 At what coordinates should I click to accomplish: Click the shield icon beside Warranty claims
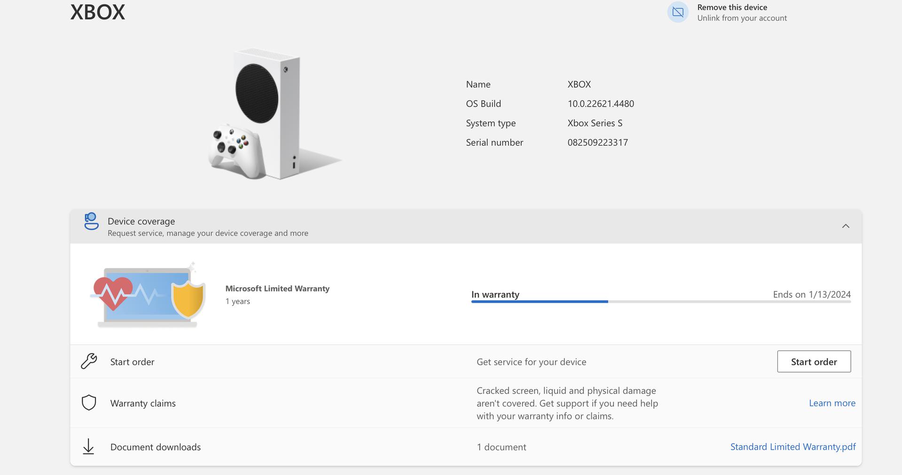click(x=89, y=403)
